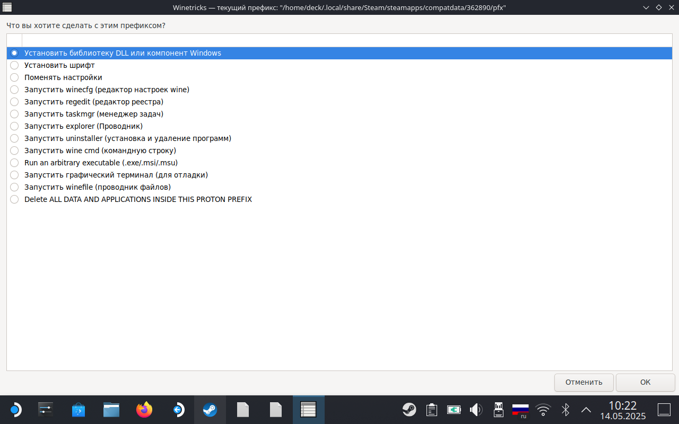Viewport: 679px width, 424px height.
Task: Open the Wi-Fi networks tray icon
Action: (x=543, y=410)
